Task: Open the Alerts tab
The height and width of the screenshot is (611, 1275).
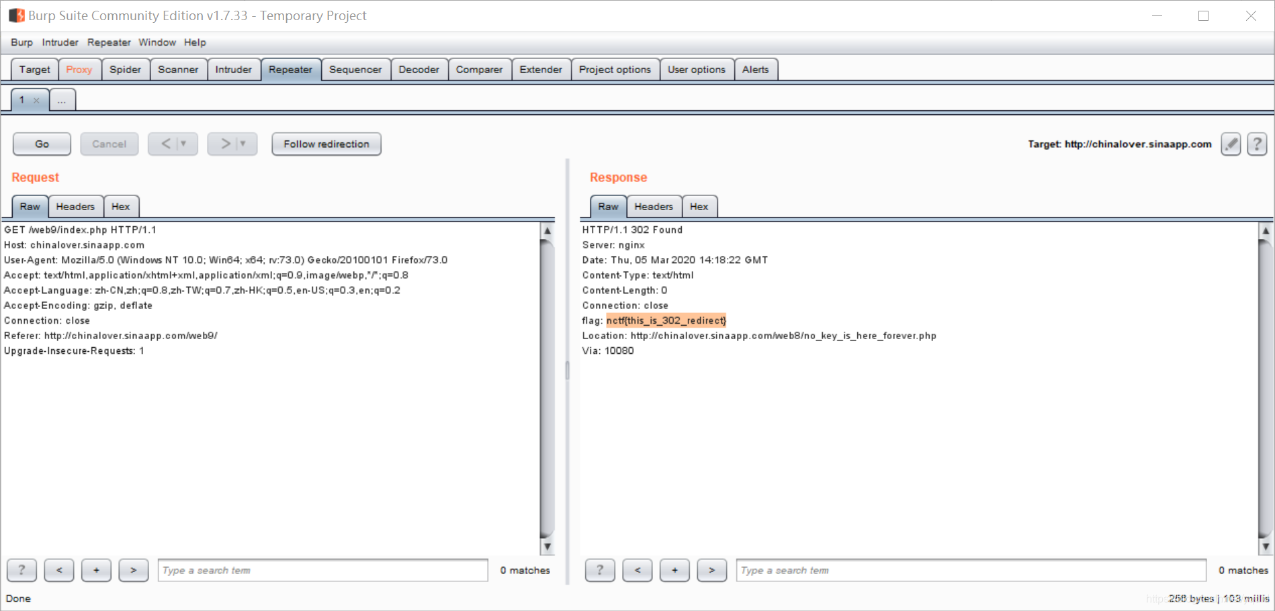Action: coord(756,69)
